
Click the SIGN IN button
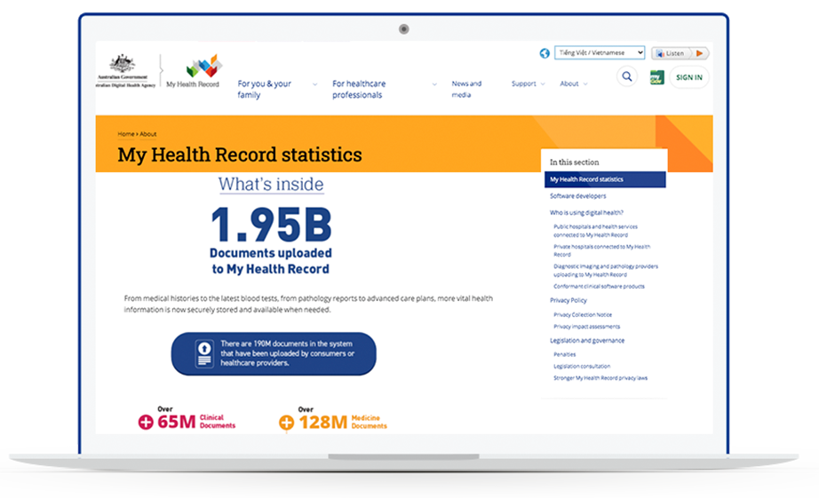tap(689, 77)
